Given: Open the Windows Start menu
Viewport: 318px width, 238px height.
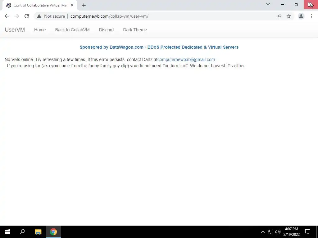Looking at the screenshot, I should click(7, 232).
